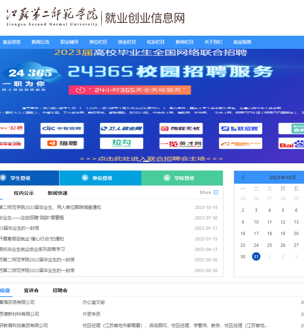This screenshot has width=304, height=332.
Task: Switch to the 新闻快递 tab
Action: [57, 193]
